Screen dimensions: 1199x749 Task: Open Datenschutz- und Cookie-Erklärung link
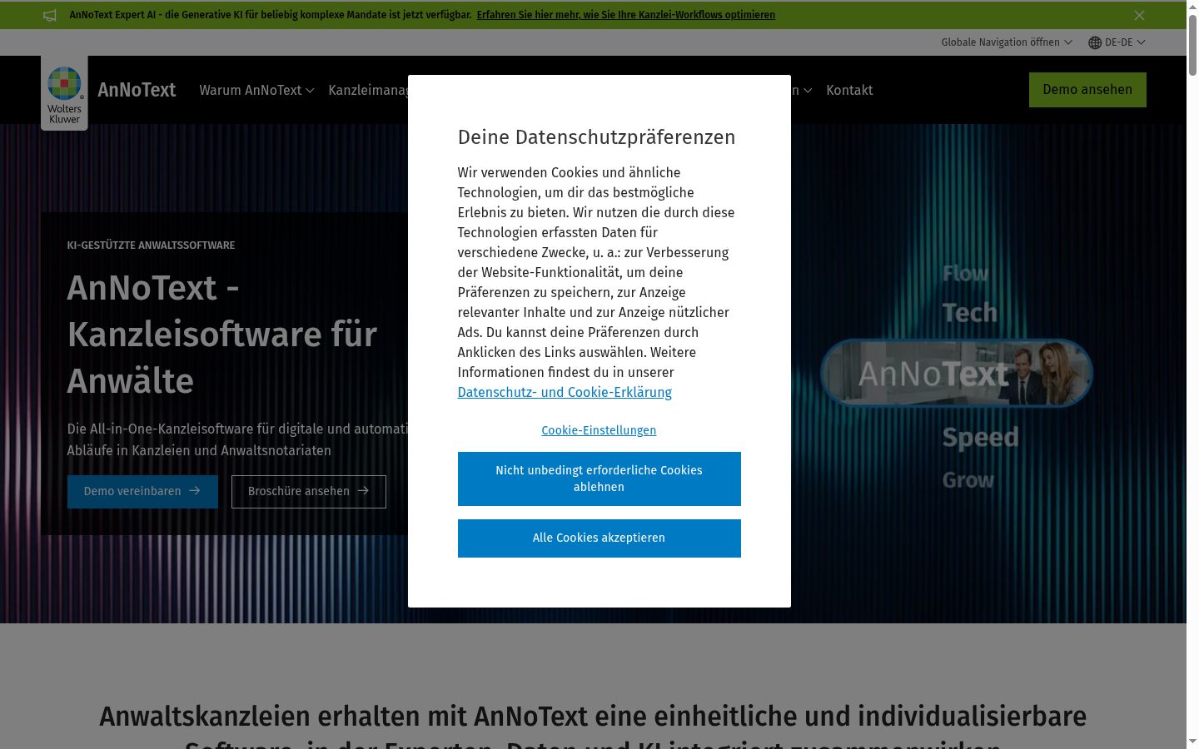(565, 392)
